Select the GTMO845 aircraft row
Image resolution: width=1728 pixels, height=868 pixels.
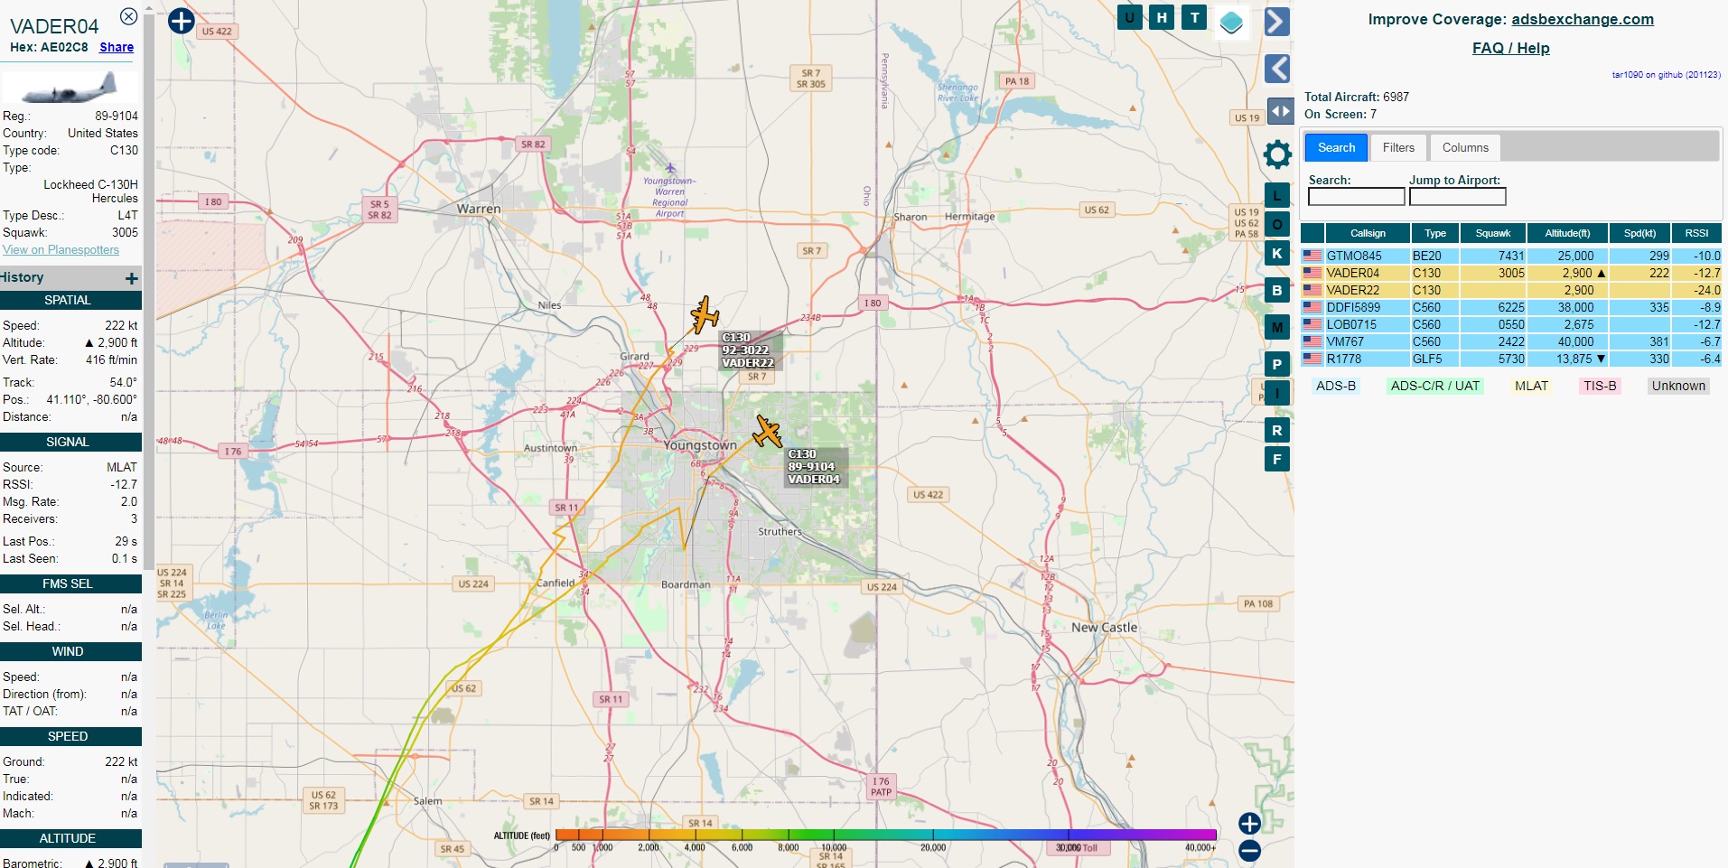point(1511,256)
